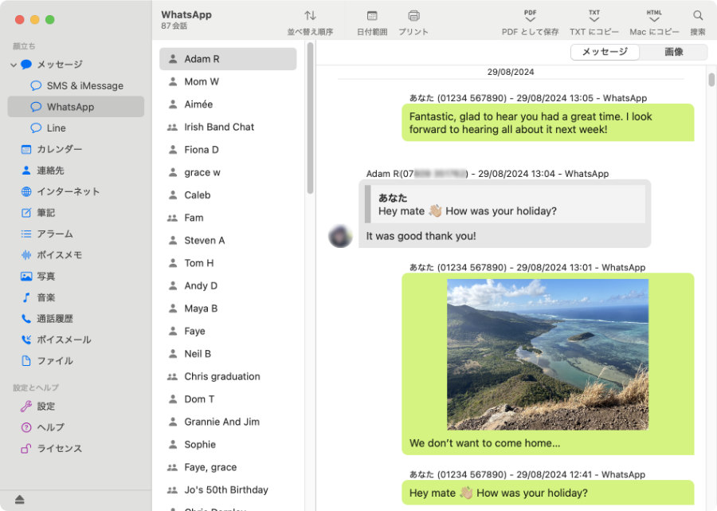Viewport: 717px width, 511px height.
Task: Select WhatsApp in the sidebar
Action: pyautogui.click(x=76, y=107)
